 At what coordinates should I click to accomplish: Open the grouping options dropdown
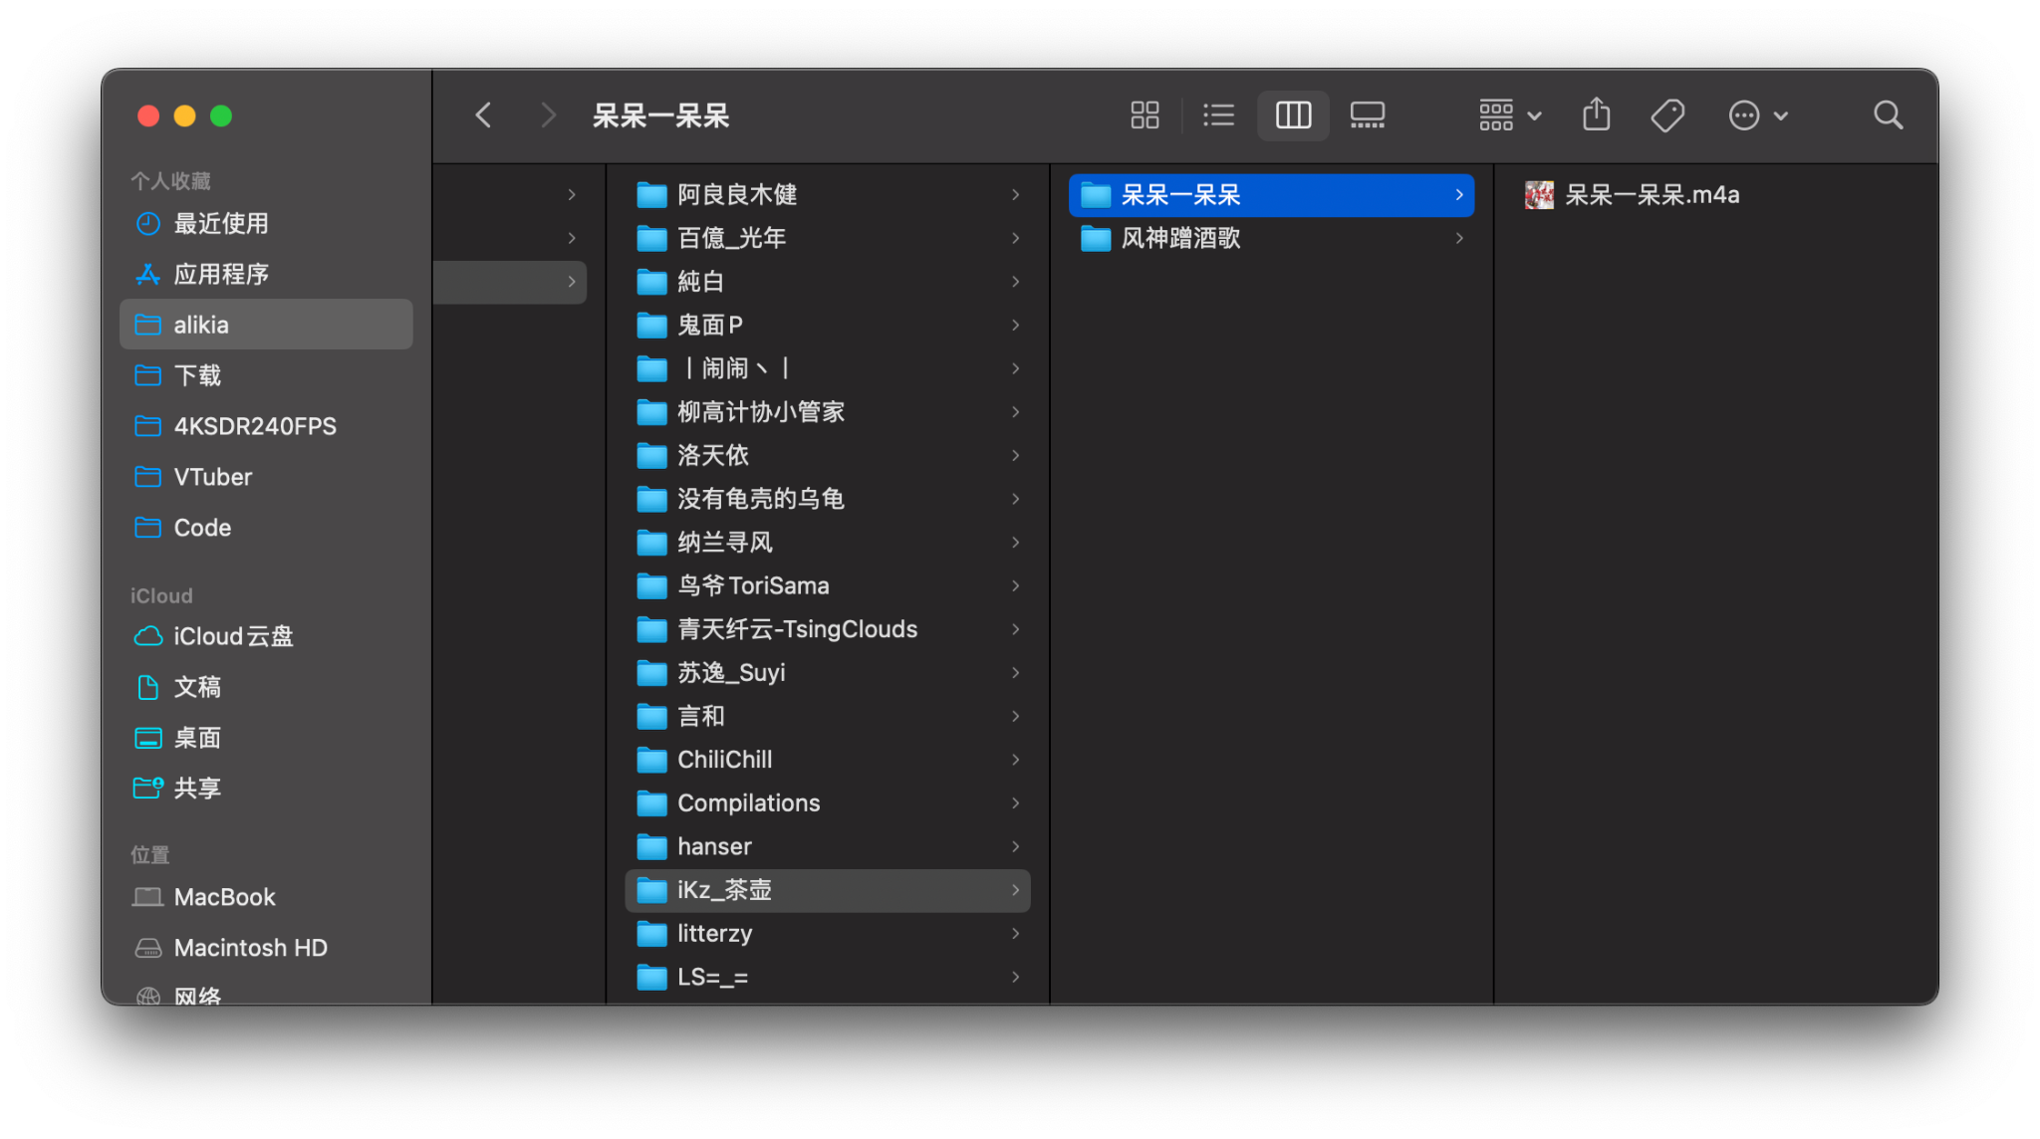[1507, 114]
